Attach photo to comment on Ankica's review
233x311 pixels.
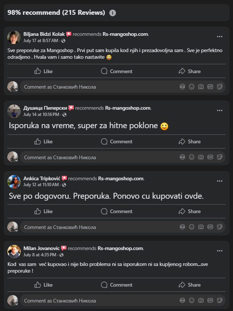[201, 227]
